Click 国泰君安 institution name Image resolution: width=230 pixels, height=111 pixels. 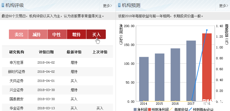(17, 99)
